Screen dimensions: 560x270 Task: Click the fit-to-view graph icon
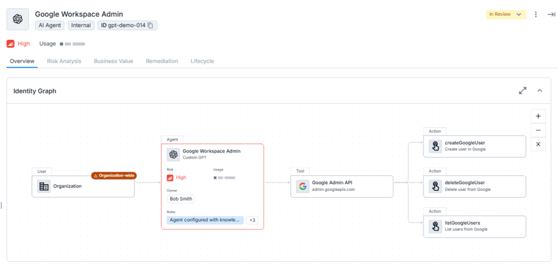(538, 144)
